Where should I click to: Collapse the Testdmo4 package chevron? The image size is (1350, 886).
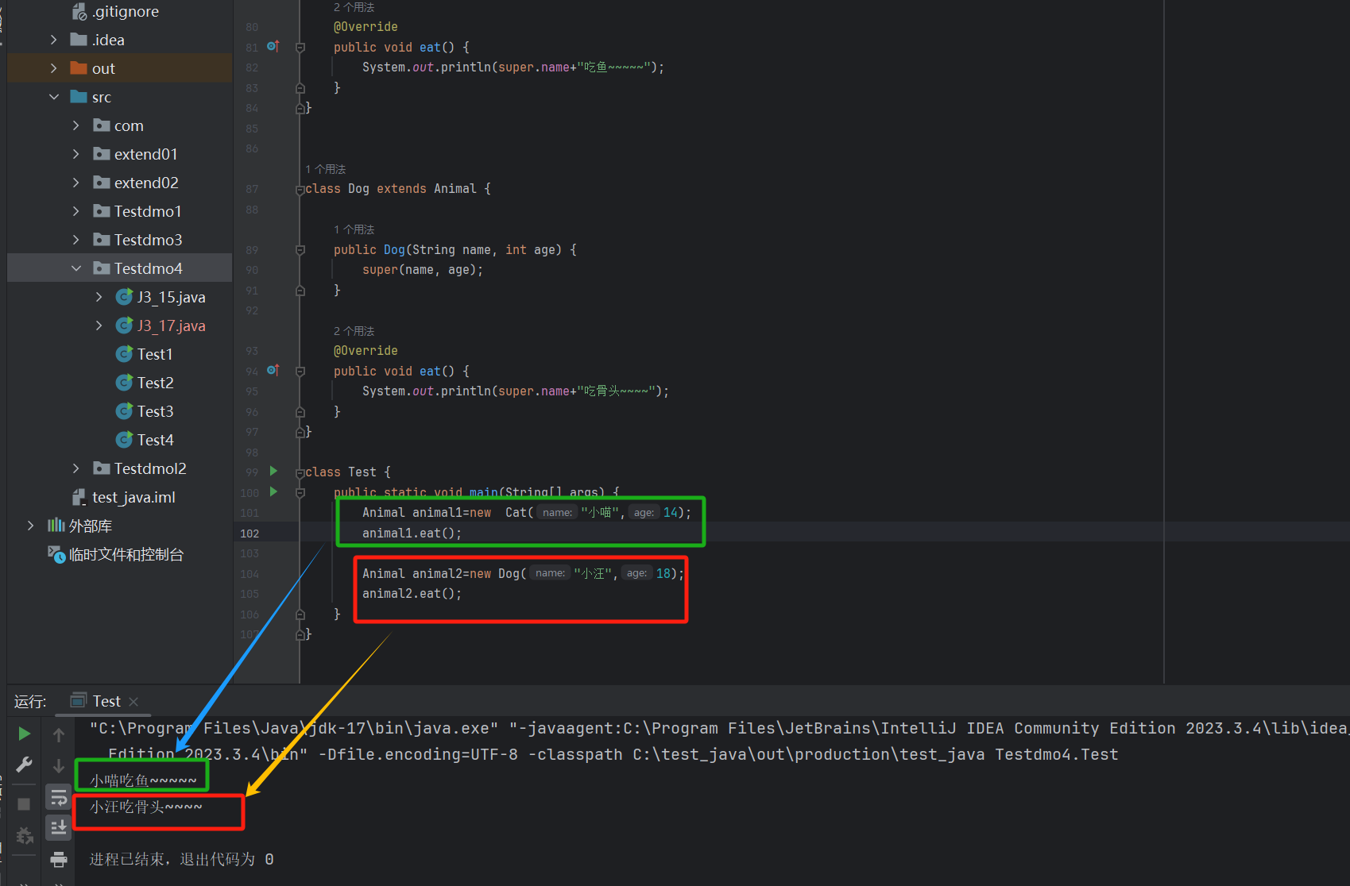[x=75, y=268]
